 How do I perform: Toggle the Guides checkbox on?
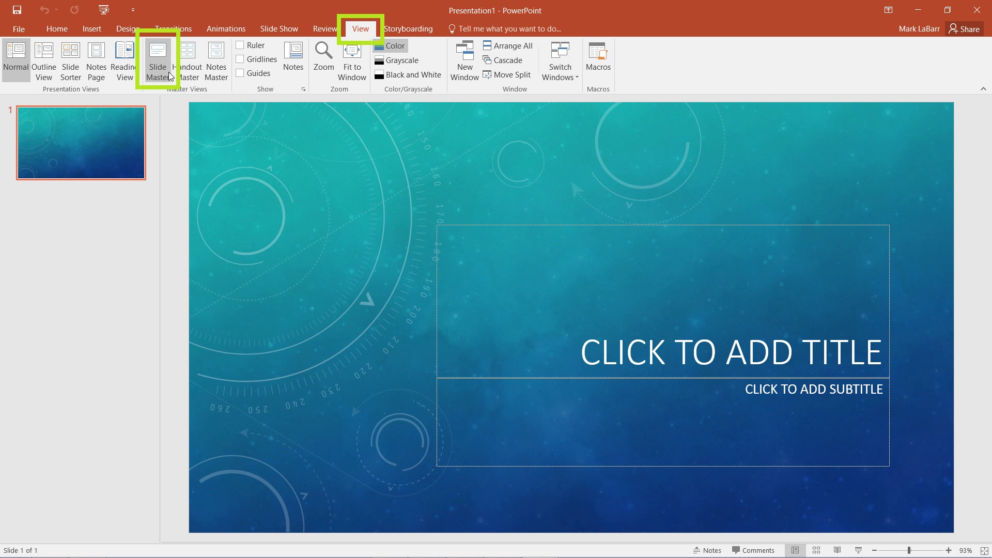coord(240,73)
